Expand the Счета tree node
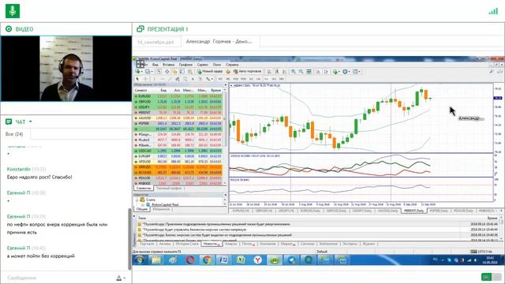The image size is (505, 284). click(137, 200)
